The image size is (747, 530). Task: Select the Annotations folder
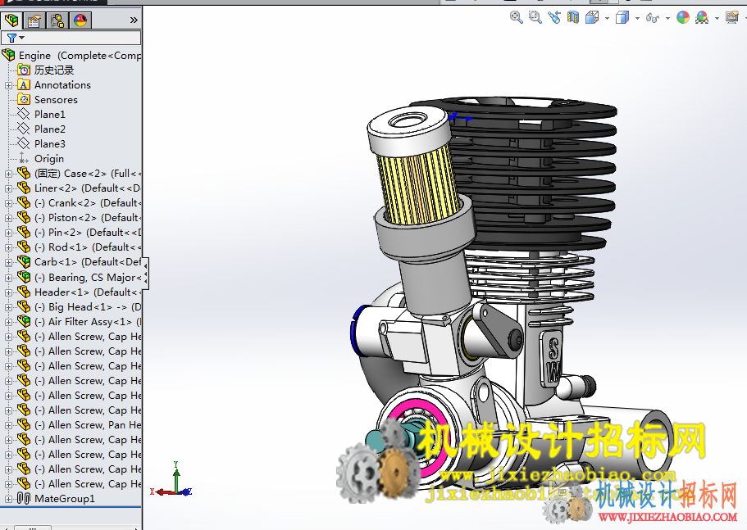coord(54,84)
